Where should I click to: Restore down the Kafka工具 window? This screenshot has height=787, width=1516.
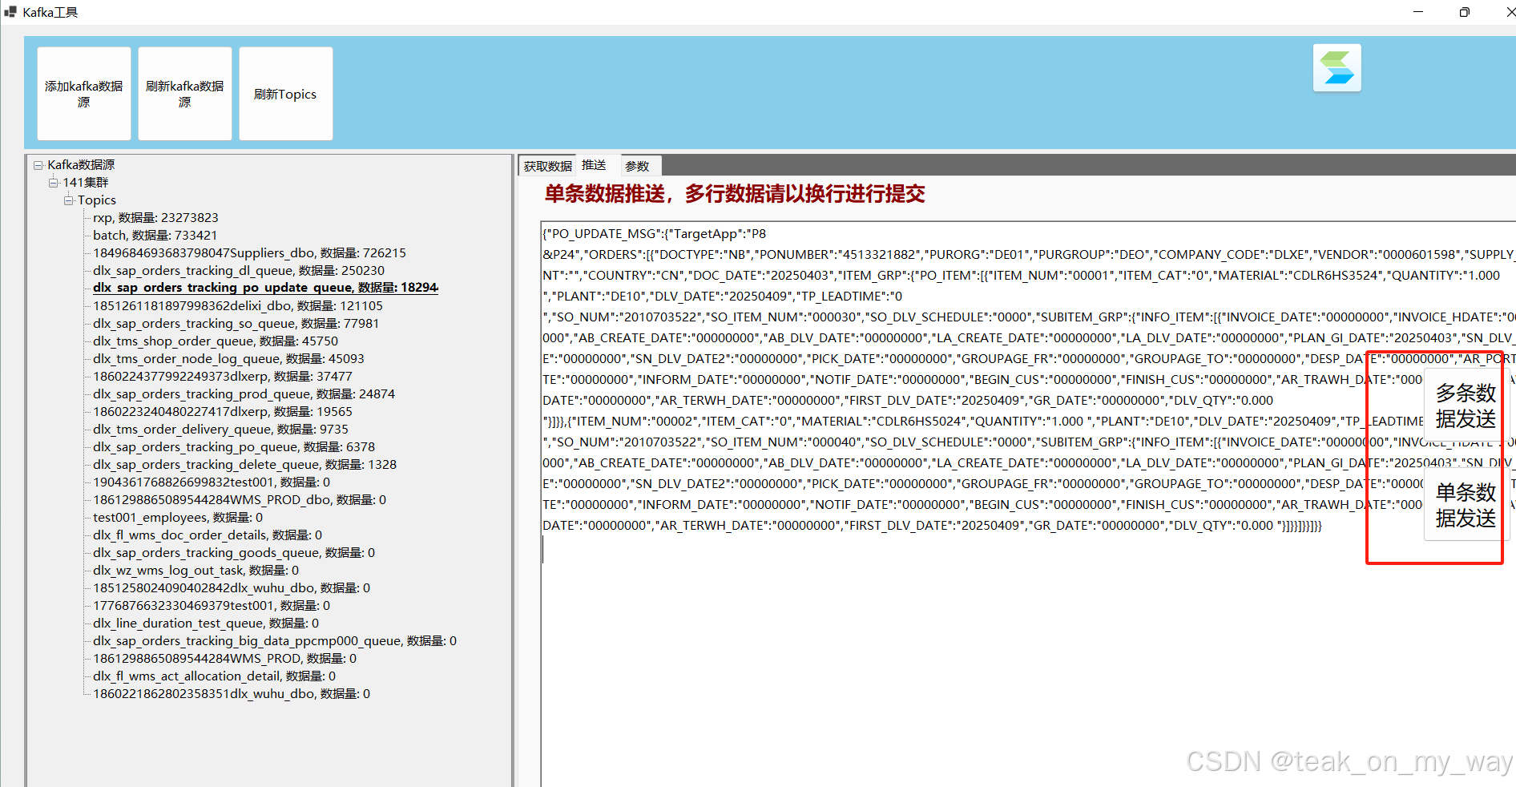[x=1465, y=12]
